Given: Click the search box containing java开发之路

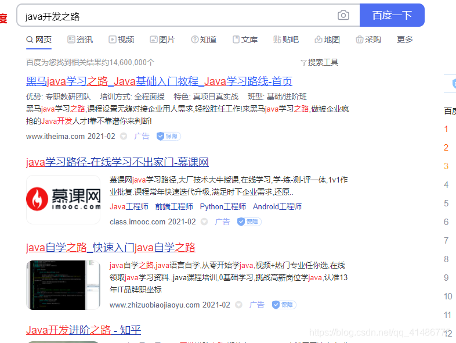Looking at the screenshot, I should coord(188,15).
